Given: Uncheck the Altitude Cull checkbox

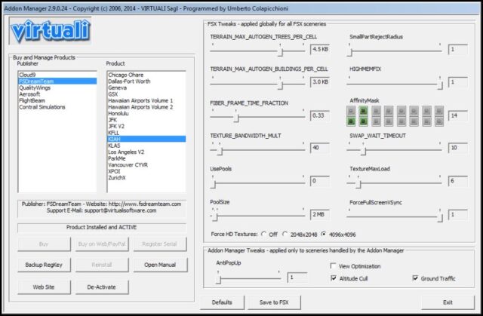Looking at the screenshot, I should [x=333, y=278].
